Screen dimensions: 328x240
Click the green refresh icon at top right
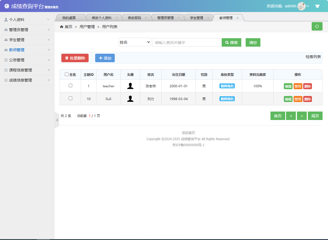(317, 26)
